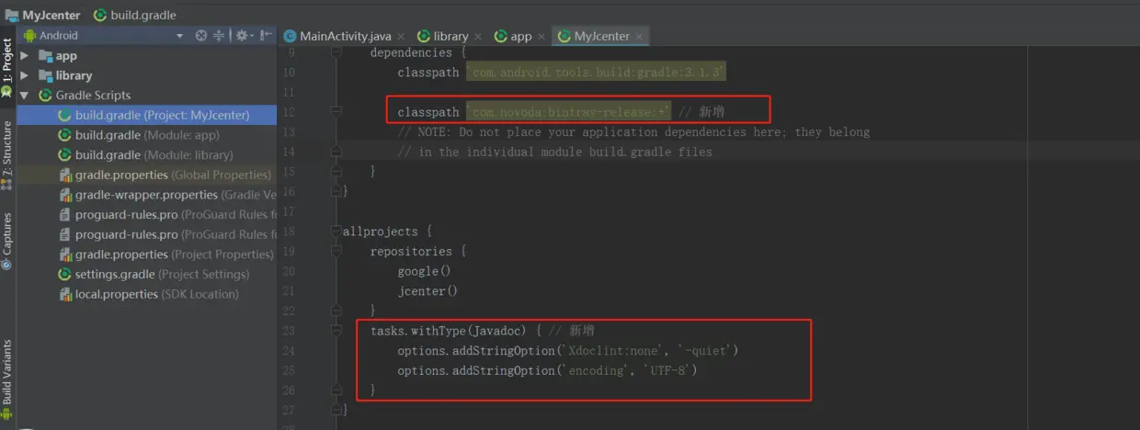
Task: Click the allprojects keyword on line 18
Action: click(x=380, y=232)
